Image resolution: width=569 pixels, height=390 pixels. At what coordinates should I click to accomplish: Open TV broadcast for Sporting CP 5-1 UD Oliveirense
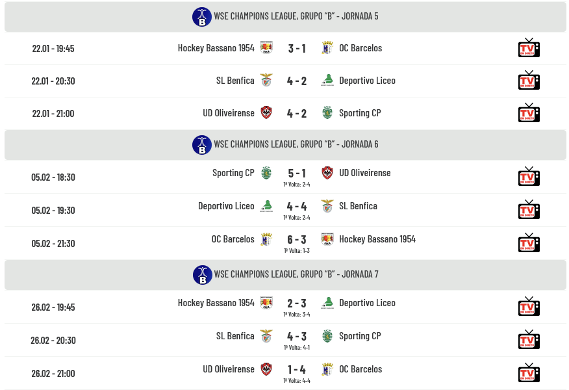[x=529, y=177]
